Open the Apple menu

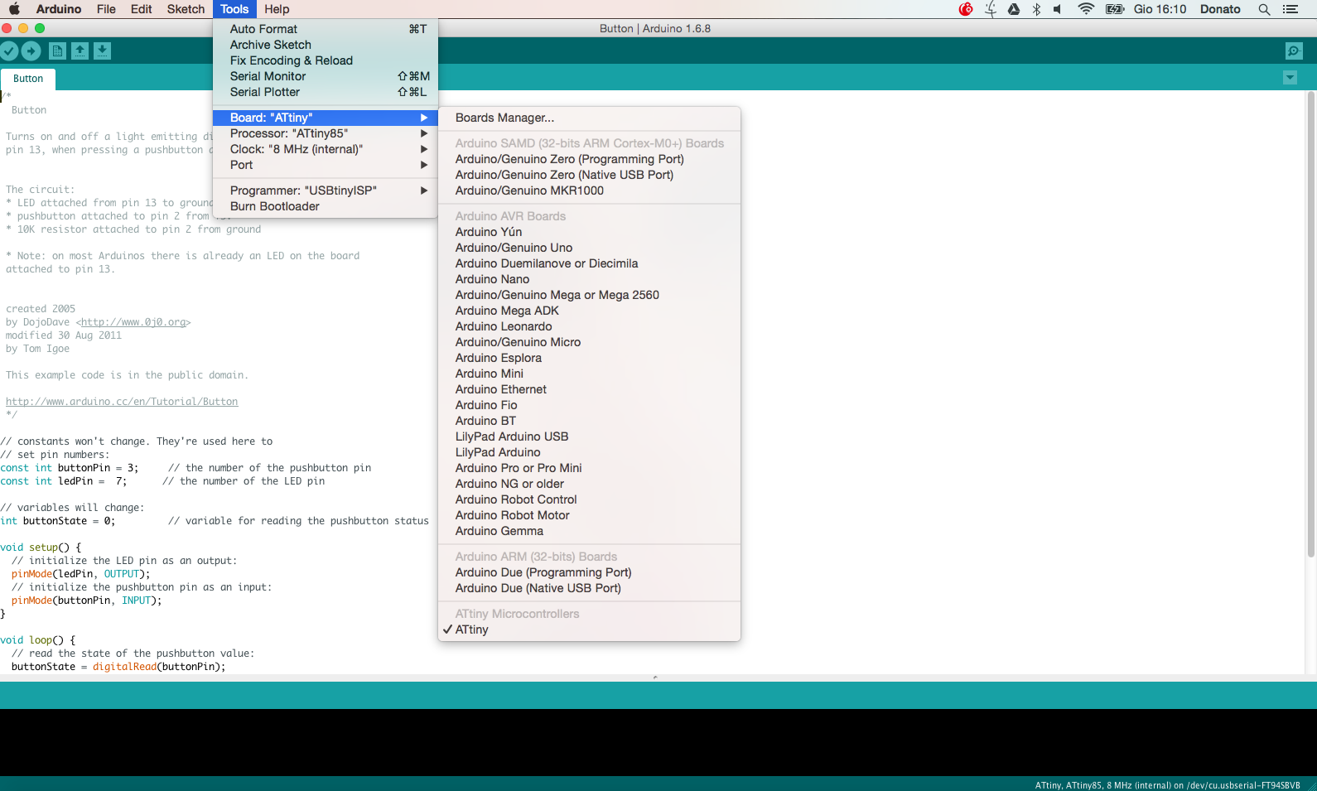(14, 9)
